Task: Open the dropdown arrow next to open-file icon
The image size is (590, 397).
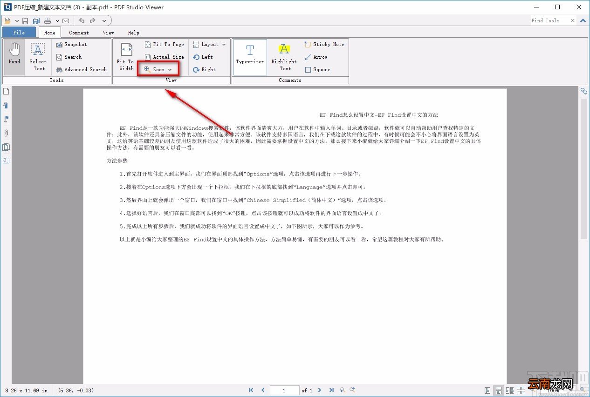Action: tap(17, 20)
